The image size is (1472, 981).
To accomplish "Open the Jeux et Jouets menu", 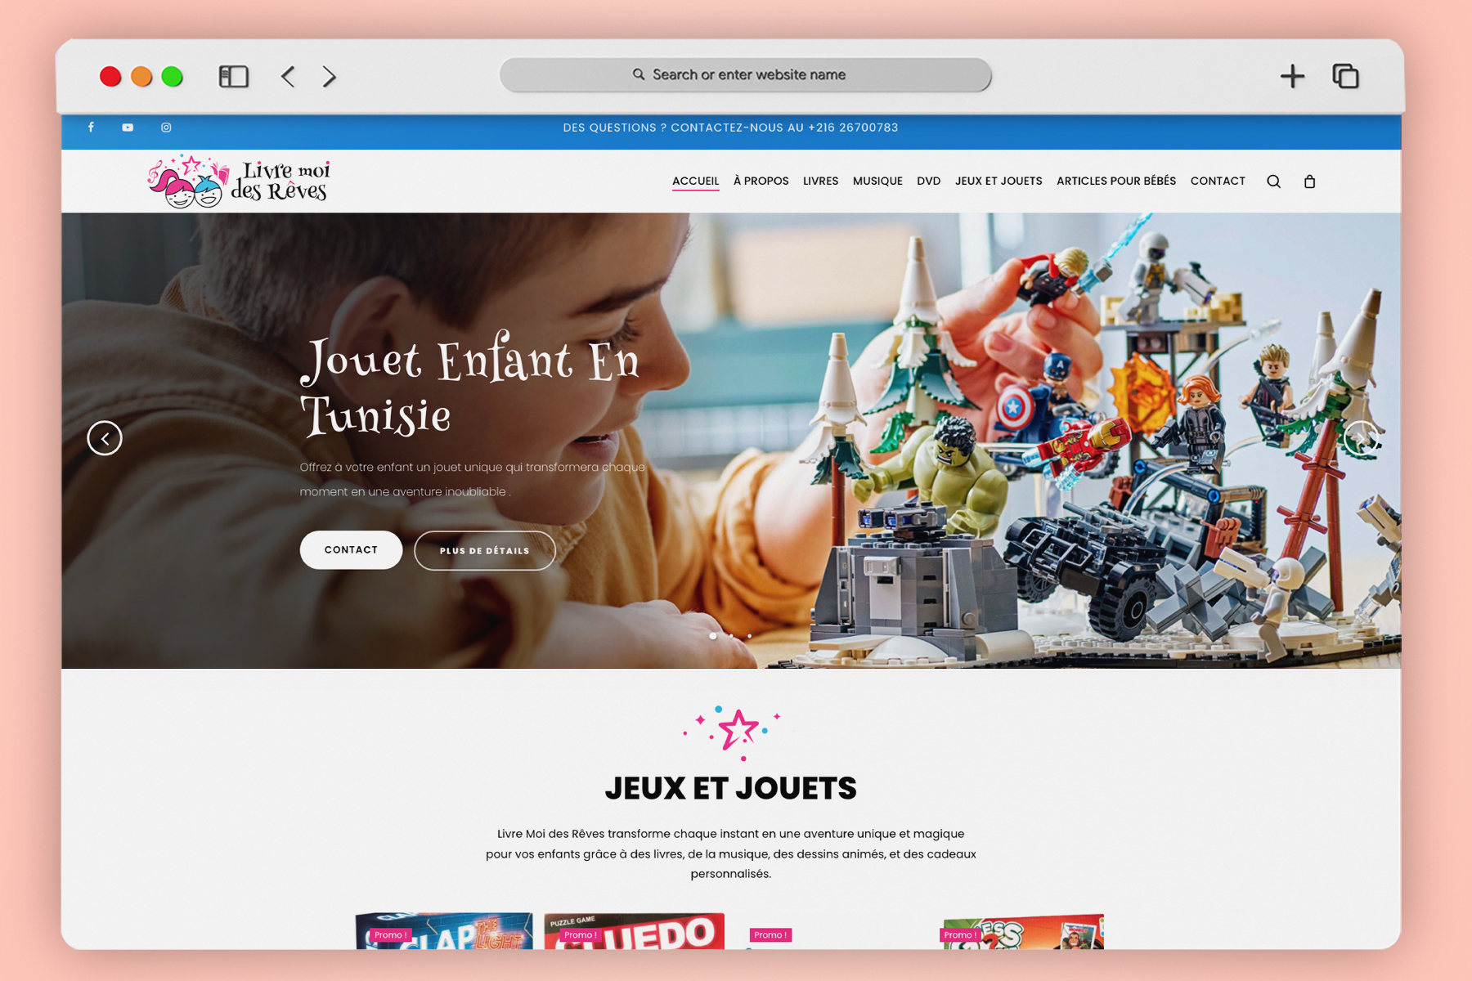I will pyautogui.click(x=999, y=181).
